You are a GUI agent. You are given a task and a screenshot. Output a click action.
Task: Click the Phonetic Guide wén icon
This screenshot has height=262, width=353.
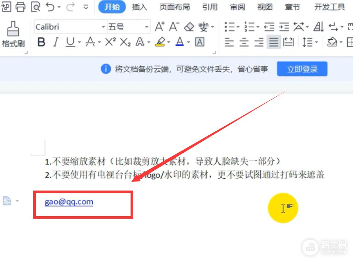click(204, 26)
